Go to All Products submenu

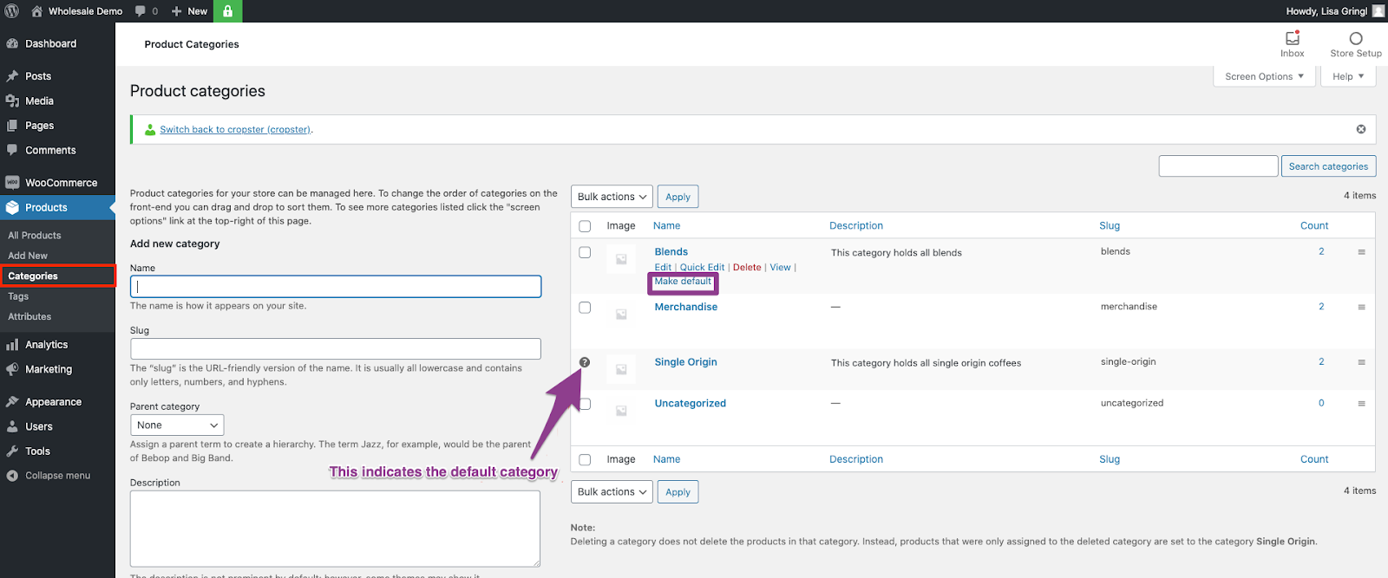35,236
